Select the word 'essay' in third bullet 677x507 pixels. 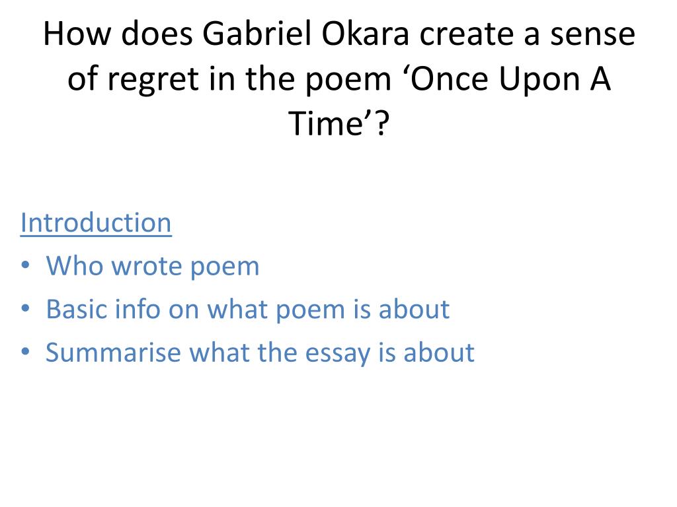(x=338, y=354)
